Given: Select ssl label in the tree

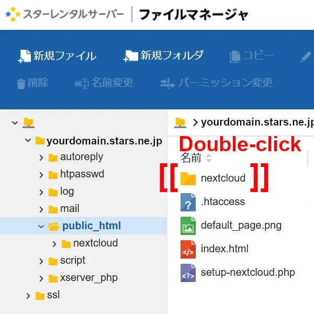Looking at the screenshot, I should [x=53, y=295].
